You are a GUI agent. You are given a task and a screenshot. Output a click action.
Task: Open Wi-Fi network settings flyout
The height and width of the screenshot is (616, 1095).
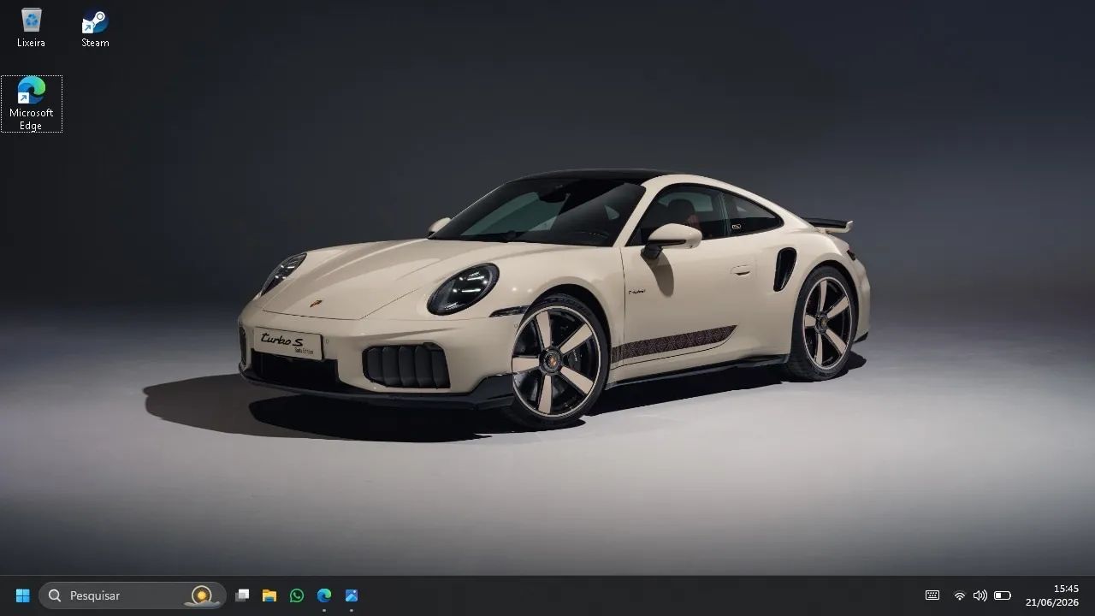pyautogui.click(x=960, y=595)
